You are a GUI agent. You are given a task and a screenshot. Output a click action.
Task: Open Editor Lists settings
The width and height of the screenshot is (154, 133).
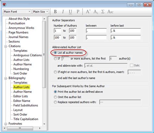click(20, 96)
